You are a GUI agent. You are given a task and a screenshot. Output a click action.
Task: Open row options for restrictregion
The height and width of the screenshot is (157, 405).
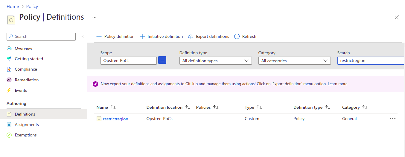pyautogui.click(x=392, y=119)
